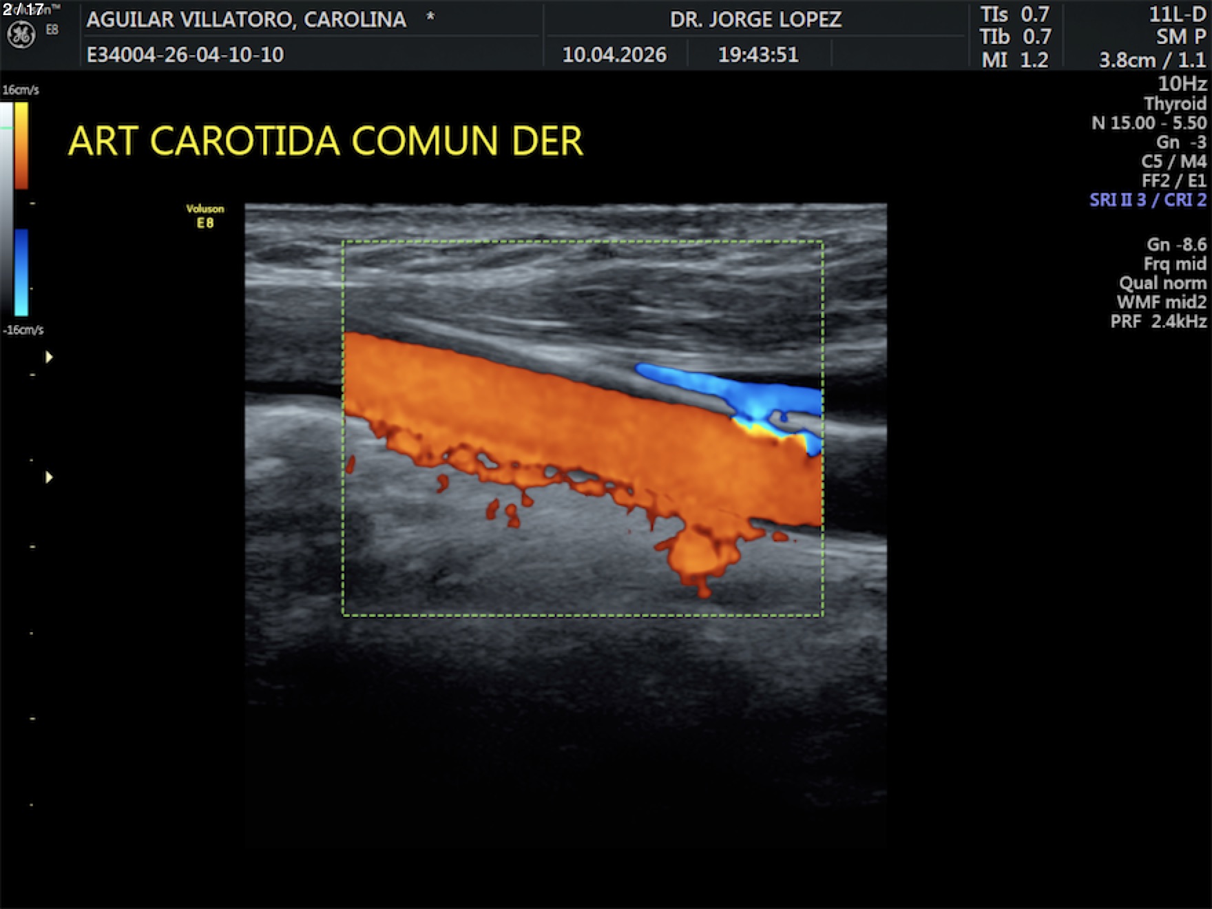The height and width of the screenshot is (909, 1212).
Task: Click the yellow Voluson E8 label
Action: [205, 216]
